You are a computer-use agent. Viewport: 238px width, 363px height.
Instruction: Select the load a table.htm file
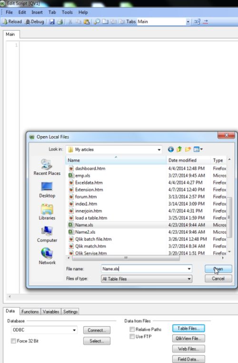[x=91, y=218]
